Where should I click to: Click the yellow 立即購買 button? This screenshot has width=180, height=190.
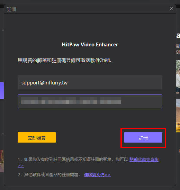click(x=37, y=137)
